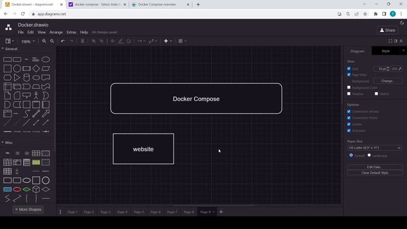Select the green diamond shape in Misc
407x229 pixels.
coord(27,190)
